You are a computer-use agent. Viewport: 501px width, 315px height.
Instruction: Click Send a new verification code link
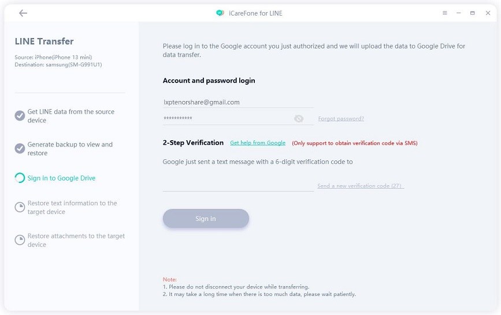pos(361,186)
